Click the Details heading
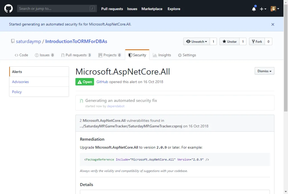The height and width of the screenshot is (194, 288). click(87, 184)
